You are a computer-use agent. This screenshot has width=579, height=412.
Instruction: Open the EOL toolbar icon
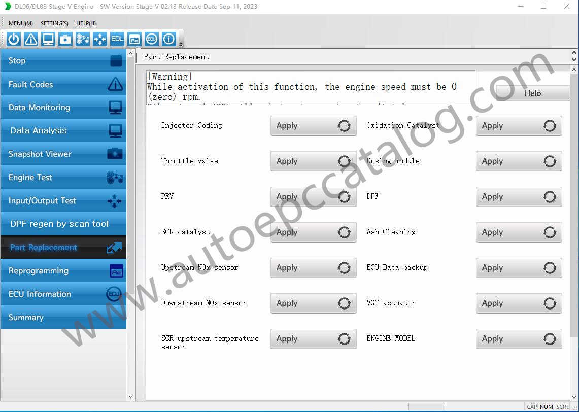click(x=117, y=39)
